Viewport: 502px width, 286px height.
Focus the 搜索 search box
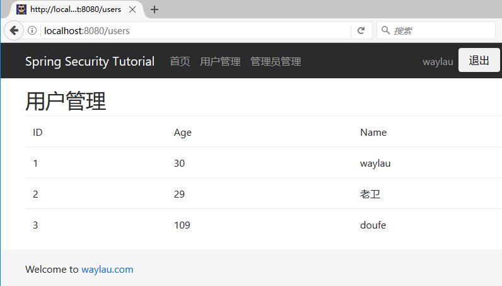[x=441, y=30]
